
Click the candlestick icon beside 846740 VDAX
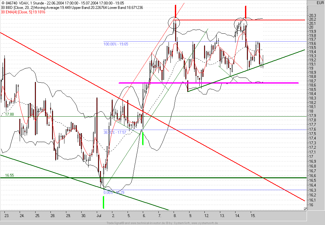point(3,3)
